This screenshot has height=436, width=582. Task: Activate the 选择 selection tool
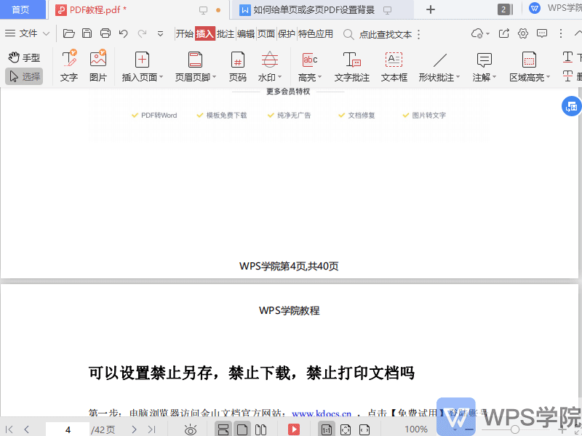24,76
